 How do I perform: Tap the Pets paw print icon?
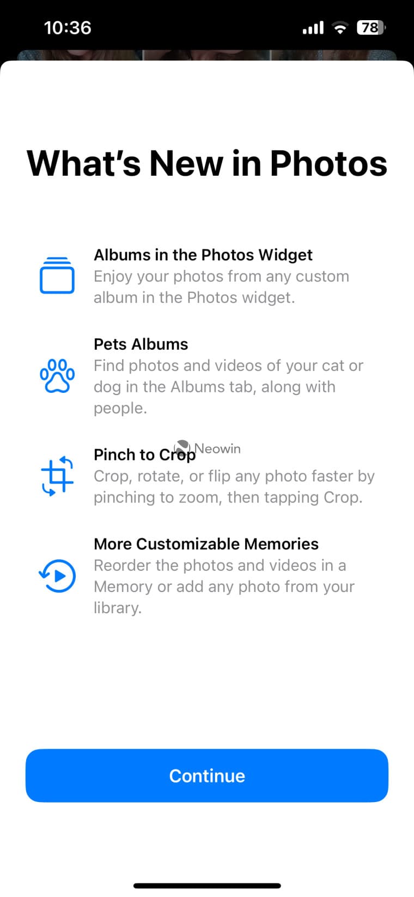pyautogui.click(x=57, y=376)
